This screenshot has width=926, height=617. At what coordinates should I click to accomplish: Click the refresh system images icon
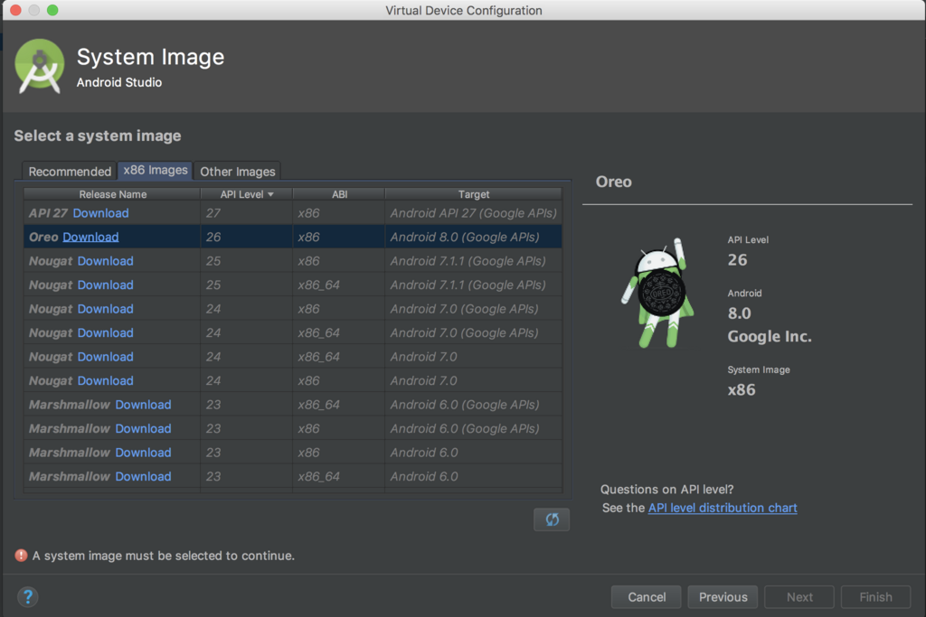tap(551, 519)
